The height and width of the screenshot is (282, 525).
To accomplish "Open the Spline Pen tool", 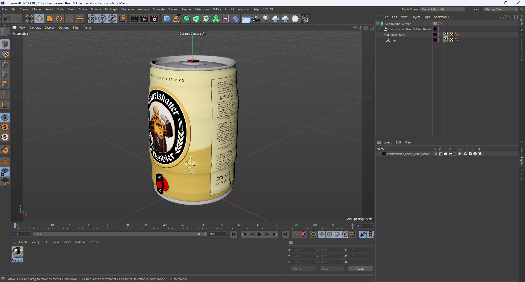I will click(x=177, y=19).
